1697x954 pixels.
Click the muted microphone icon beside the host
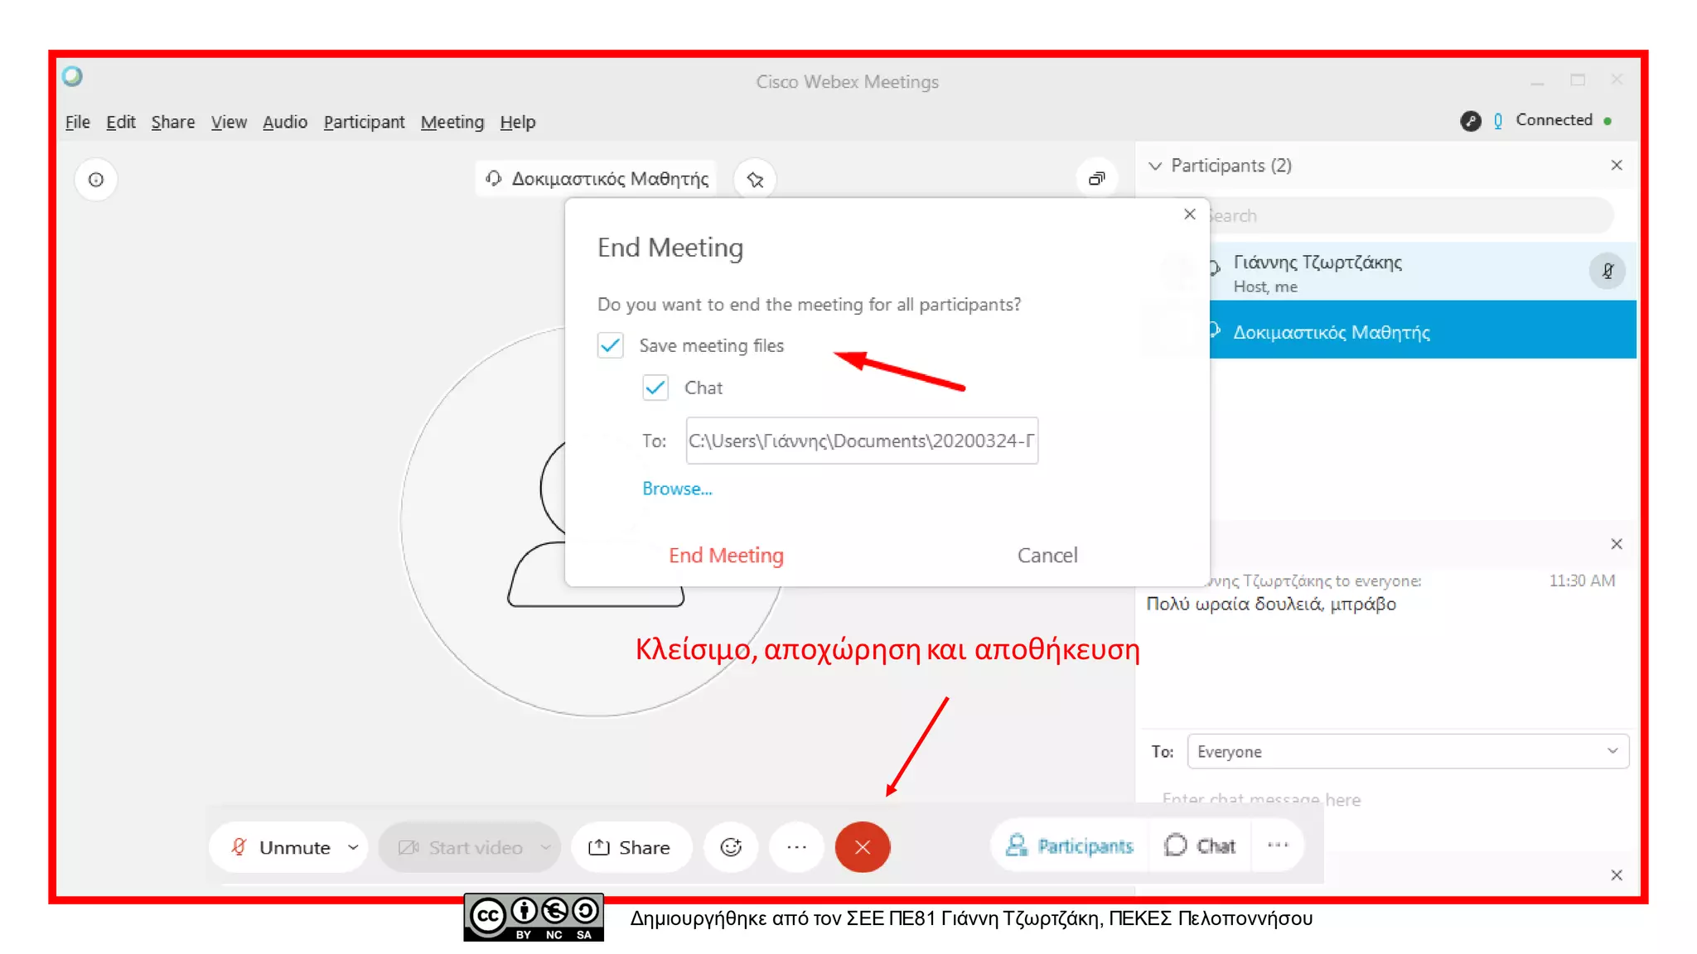[x=1607, y=271]
